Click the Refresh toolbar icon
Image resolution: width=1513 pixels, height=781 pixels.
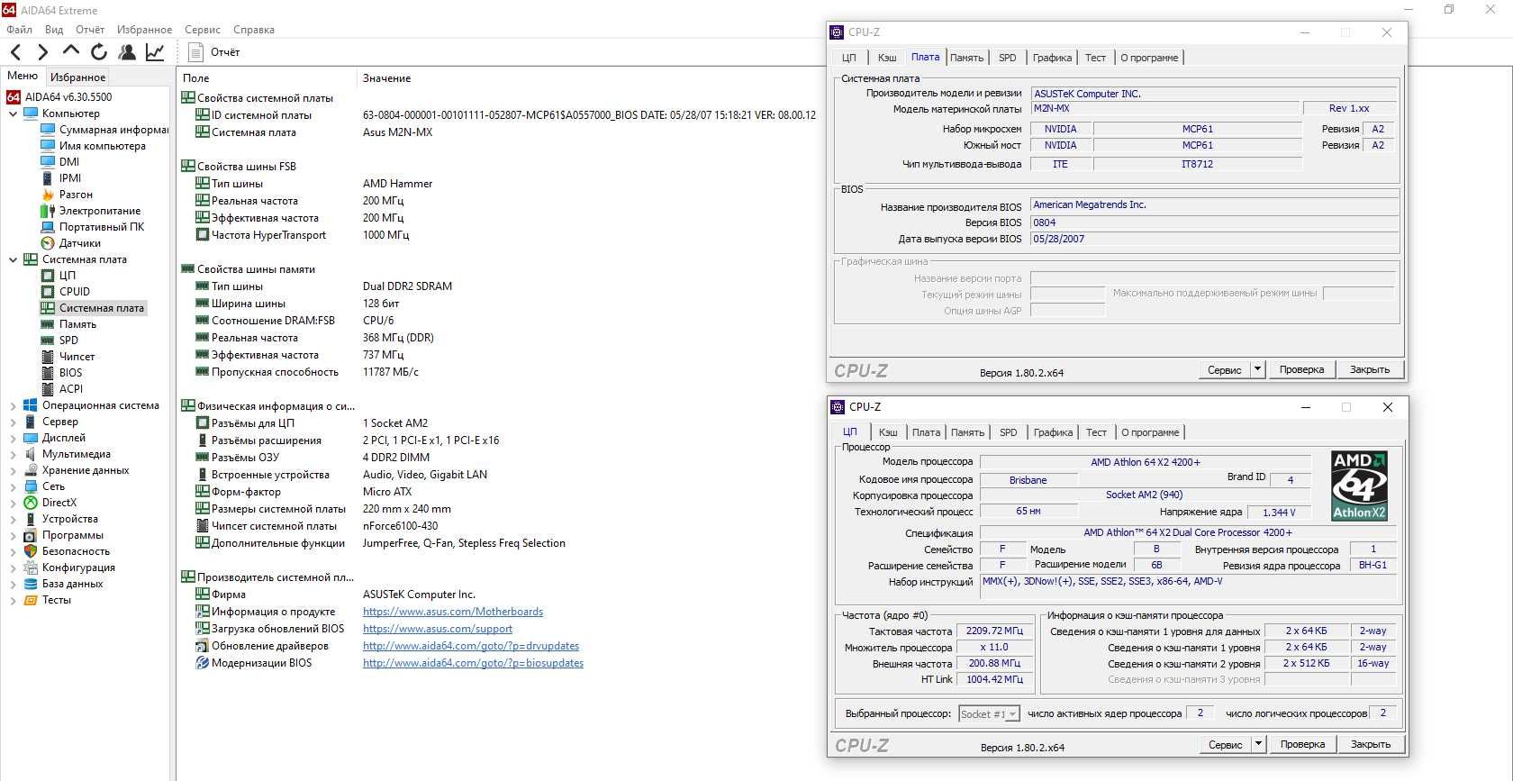(99, 52)
